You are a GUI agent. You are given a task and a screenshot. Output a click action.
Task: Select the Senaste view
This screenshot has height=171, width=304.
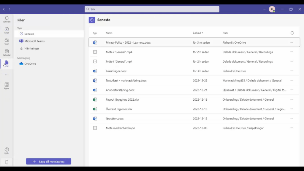point(29,34)
